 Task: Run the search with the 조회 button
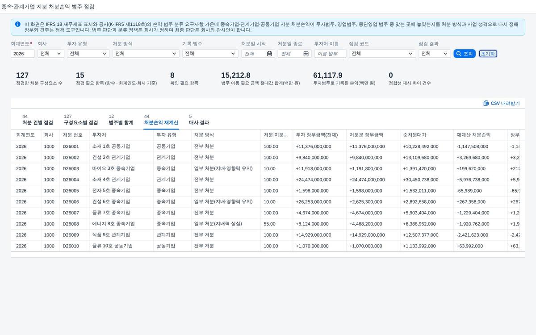pos(465,54)
